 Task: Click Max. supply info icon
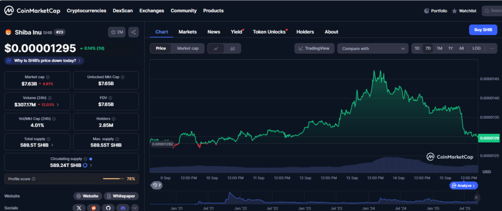[x=117, y=139]
